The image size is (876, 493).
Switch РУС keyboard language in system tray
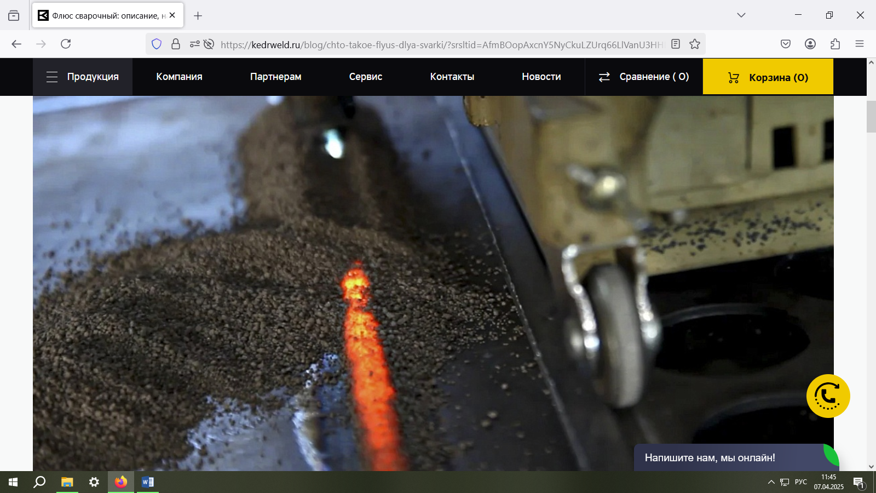point(800,482)
